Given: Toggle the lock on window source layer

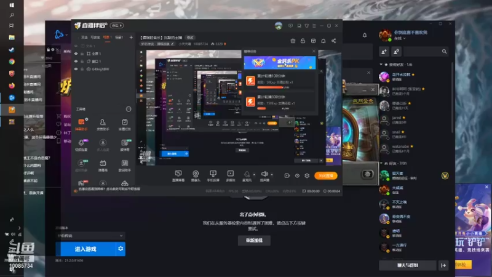Looking at the screenshot, I should coord(82,62).
